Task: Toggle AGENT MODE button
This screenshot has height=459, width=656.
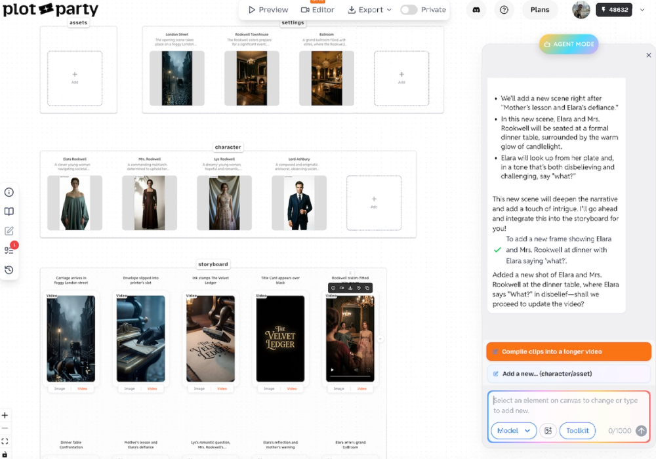Action: pos(569,44)
